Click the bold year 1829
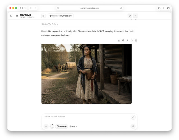 tap(102, 31)
